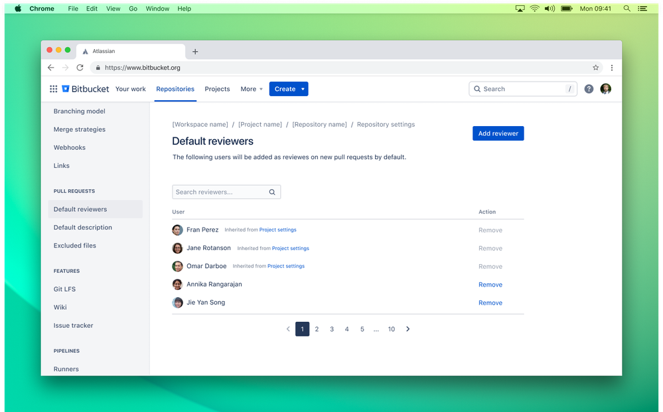This screenshot has width=663, height=412.
Task: Open the help question mark icon
Action: pyautogui.click(x=589, y=89)
